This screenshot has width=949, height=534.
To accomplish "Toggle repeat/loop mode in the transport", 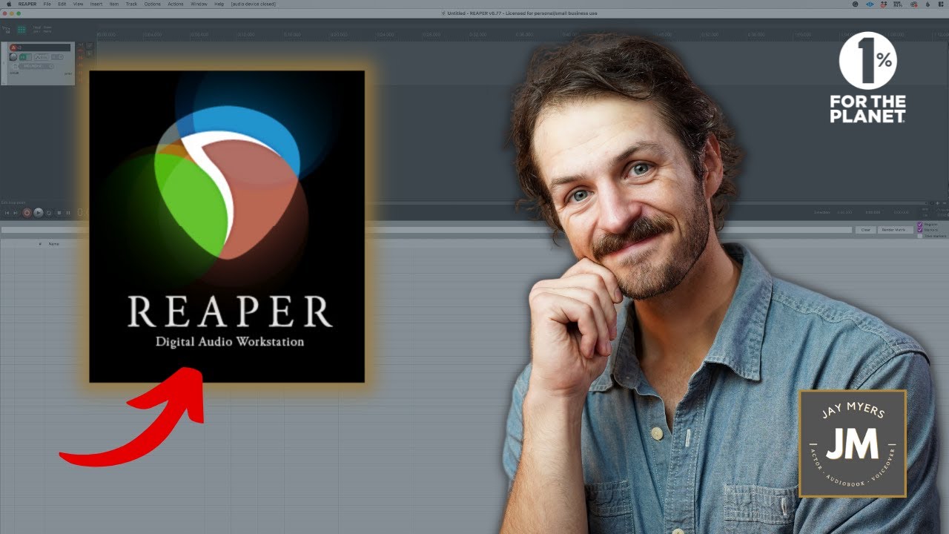I will coord(48,213).
